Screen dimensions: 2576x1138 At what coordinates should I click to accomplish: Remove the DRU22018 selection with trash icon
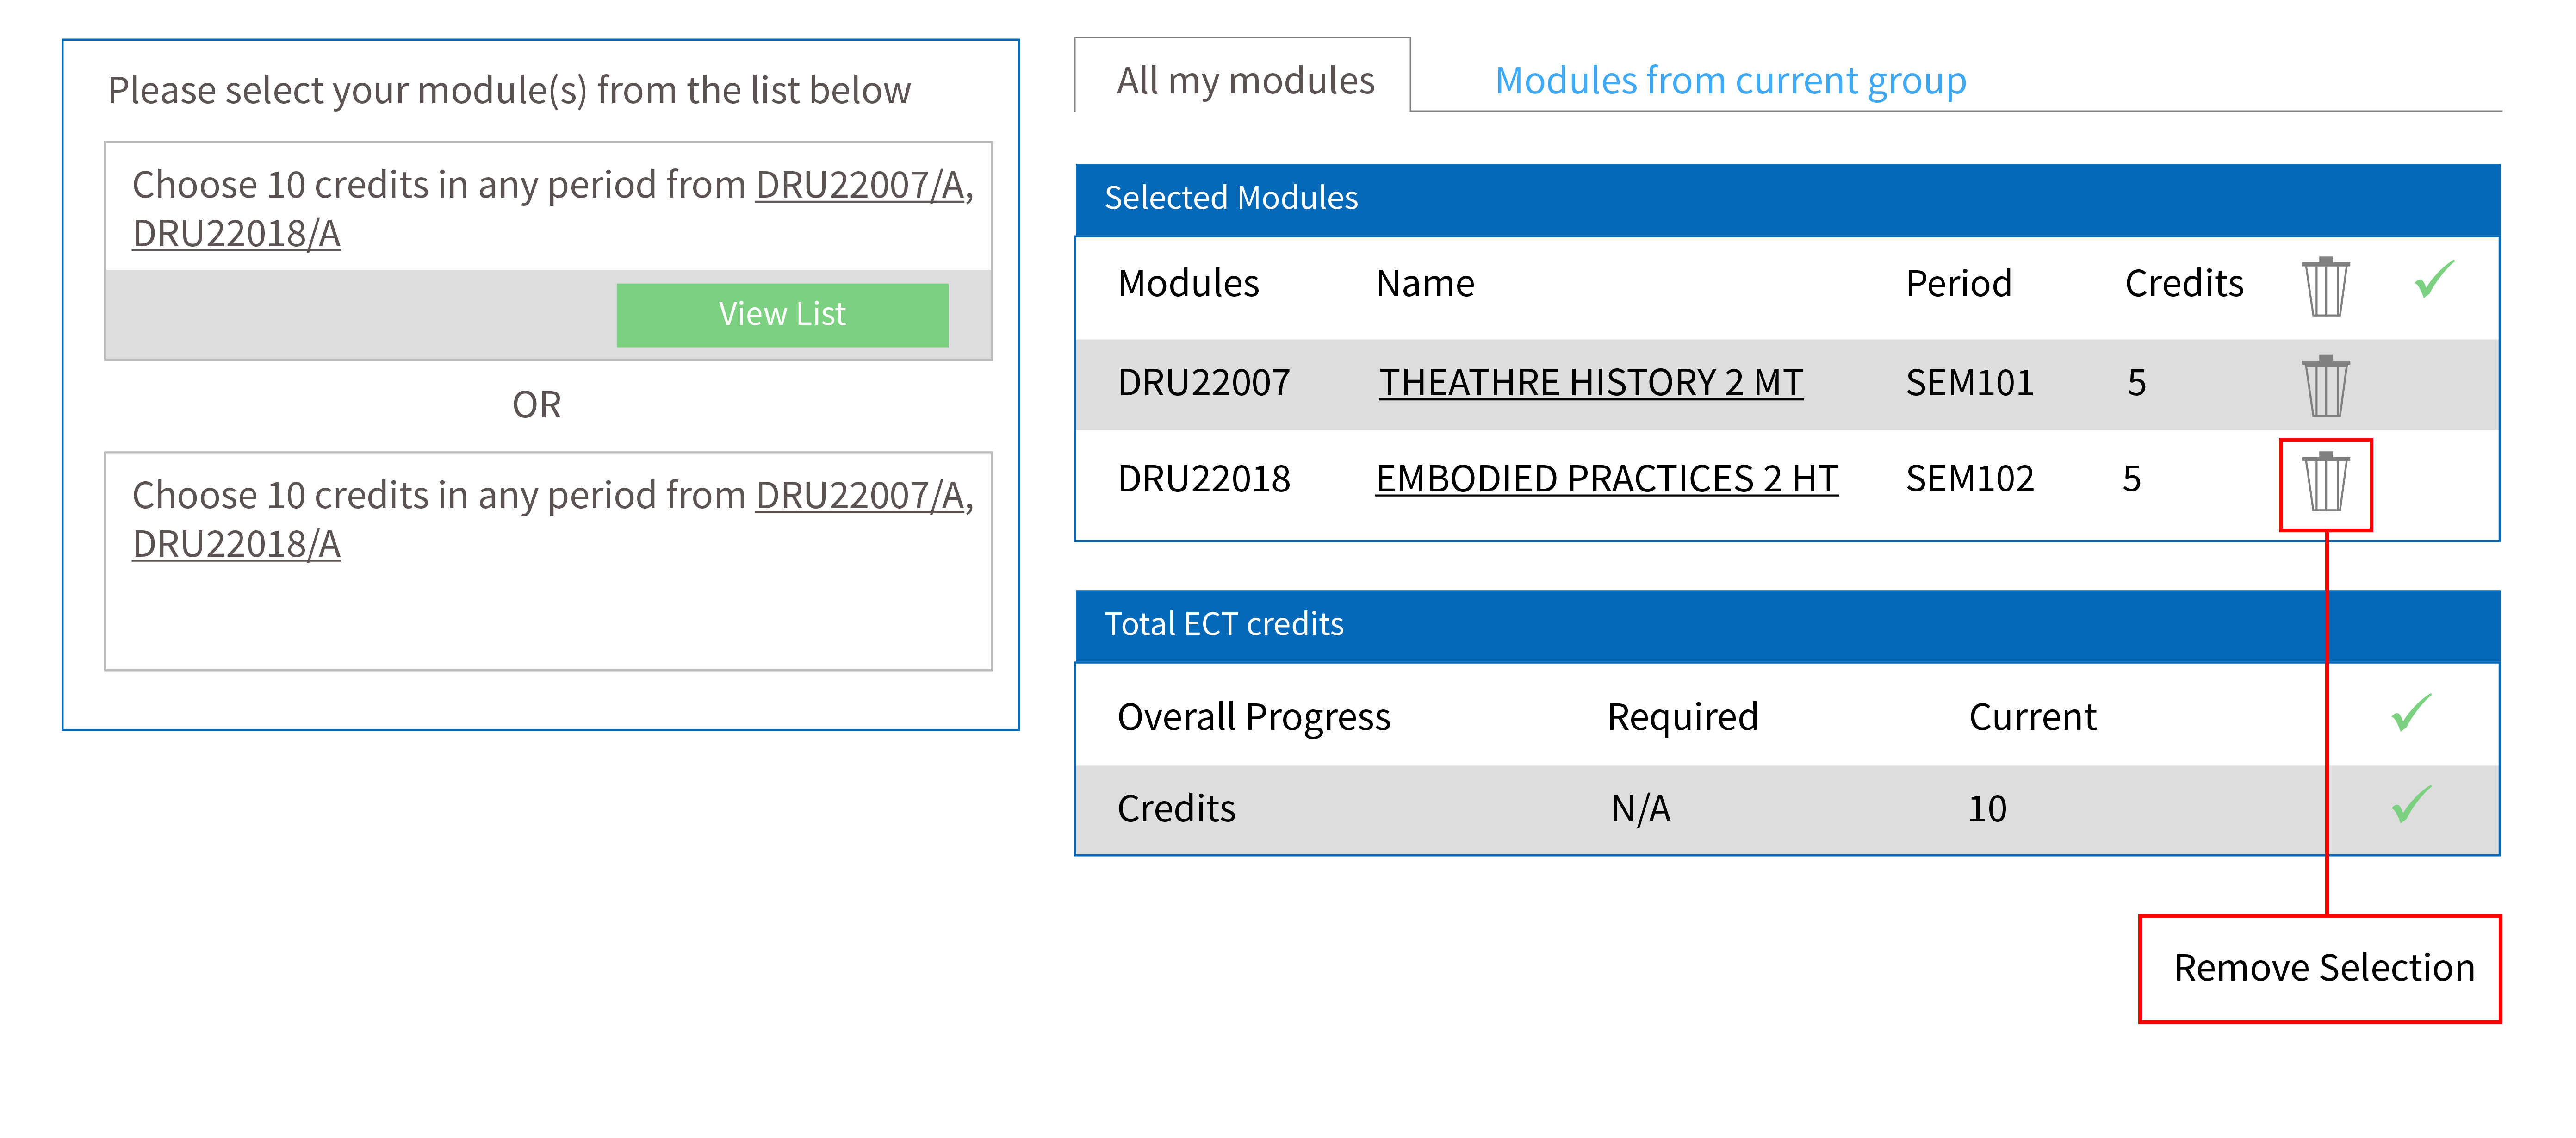tap(2325, 482)
